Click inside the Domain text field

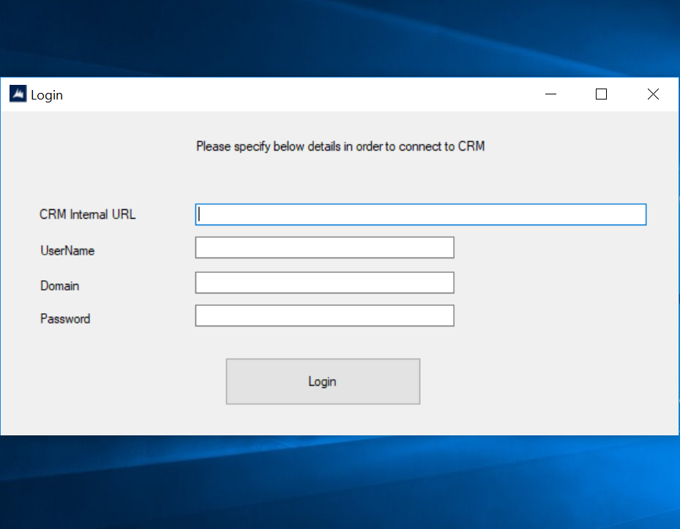pos(324,282)
